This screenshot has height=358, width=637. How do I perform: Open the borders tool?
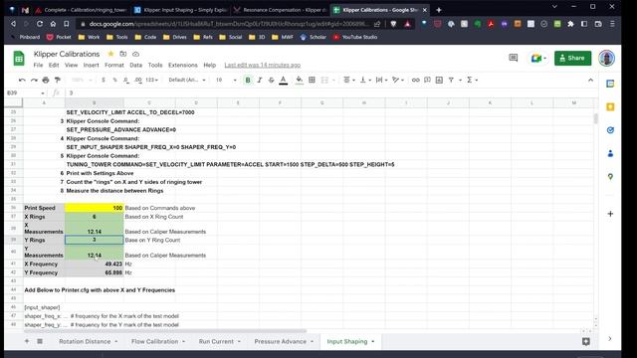click(312, 80)
